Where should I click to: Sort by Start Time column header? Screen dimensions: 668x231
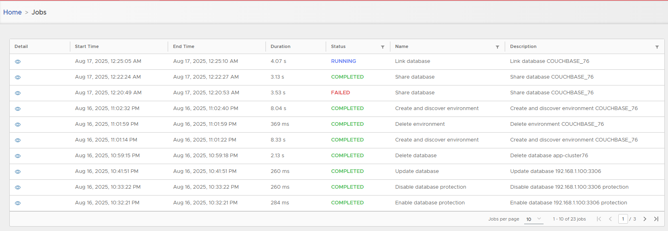87,46
